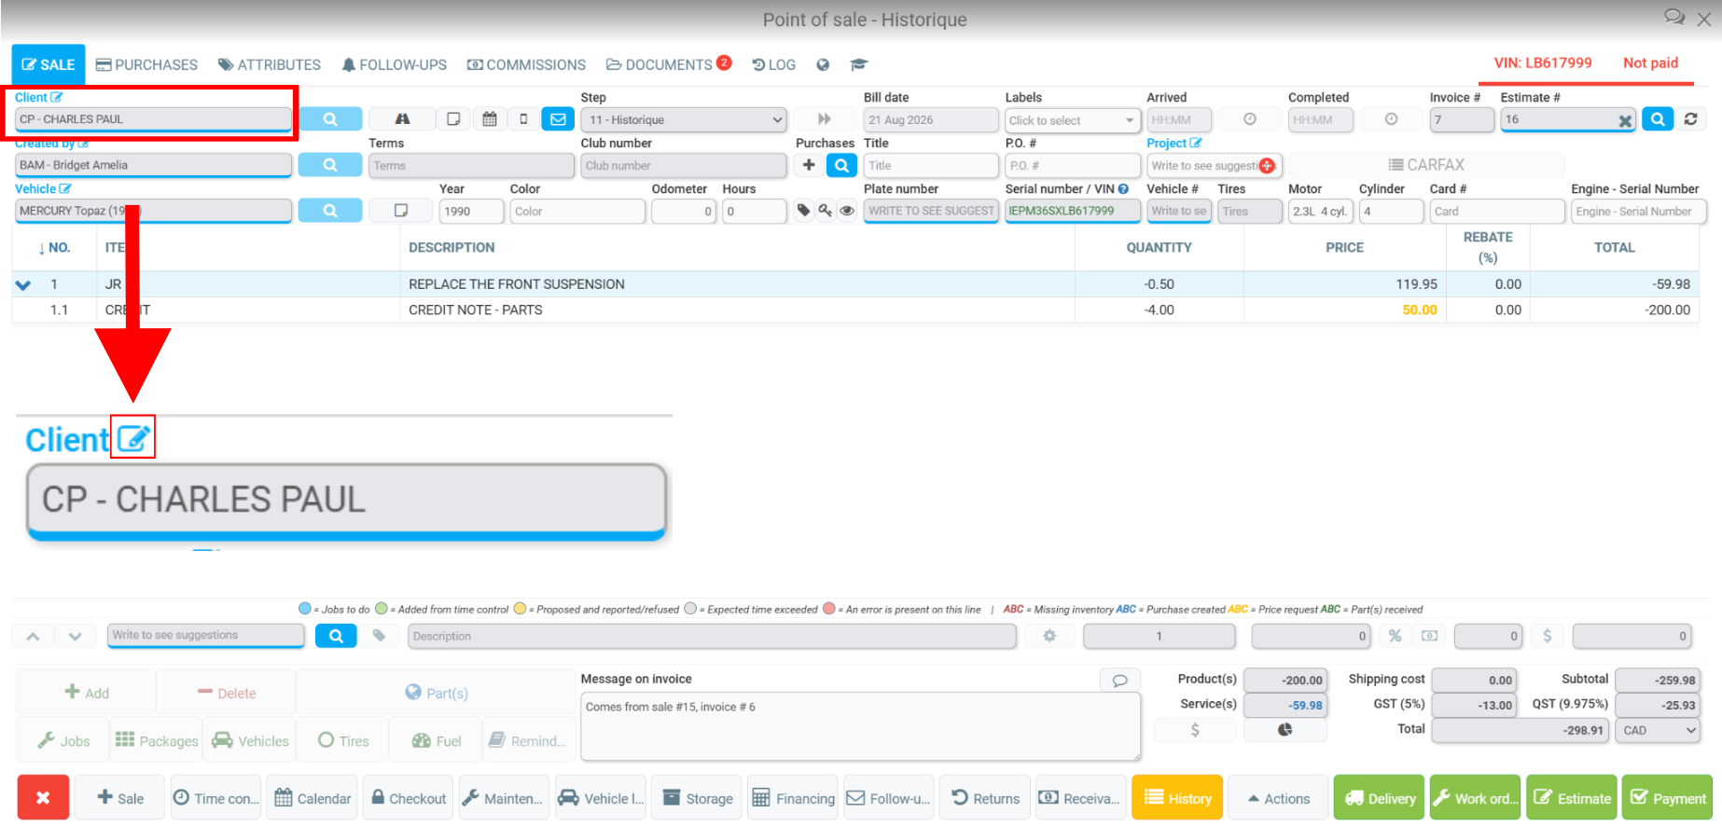Toggle the eye visibility icon near Plate number

point(847,211)
